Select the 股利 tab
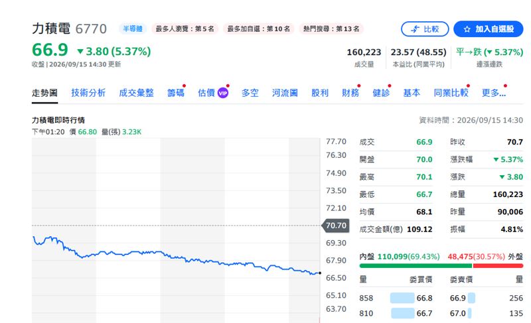The width and height of the screenshot is (531, 323). [320, 93]
